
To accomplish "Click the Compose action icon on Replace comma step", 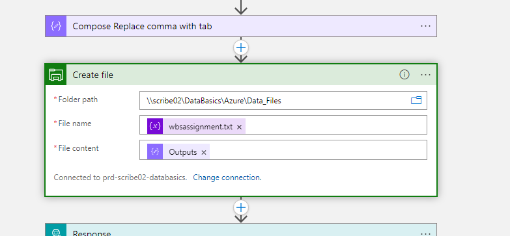I will [x=55, y=26].
